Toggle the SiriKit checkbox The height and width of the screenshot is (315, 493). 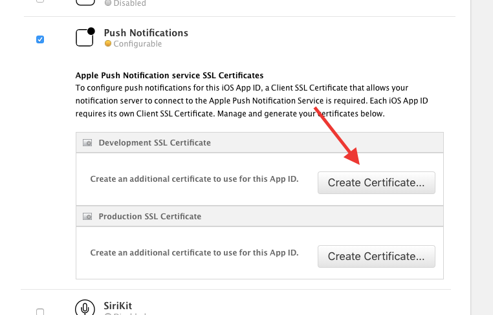pos(40,312)
